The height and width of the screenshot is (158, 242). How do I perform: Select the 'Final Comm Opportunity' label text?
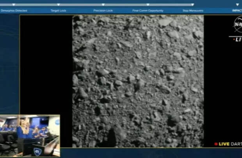[148, 10]
